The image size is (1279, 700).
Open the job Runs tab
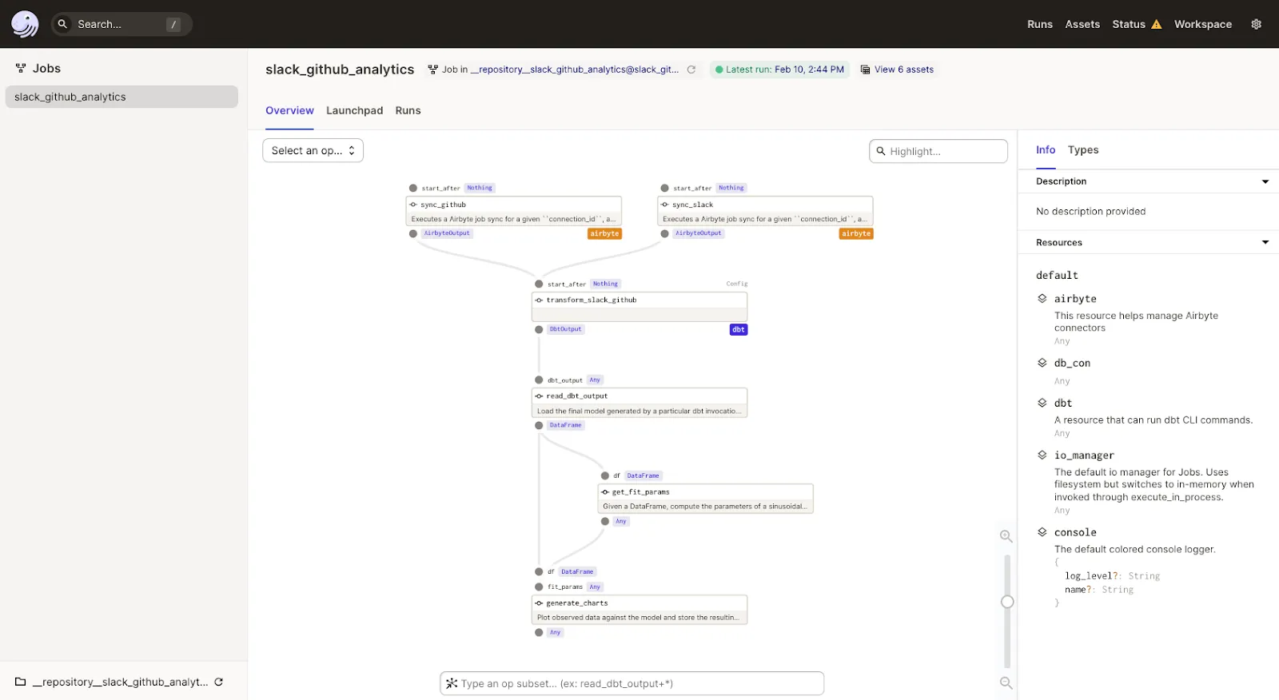pyautogui.click(x=408, y=110)
